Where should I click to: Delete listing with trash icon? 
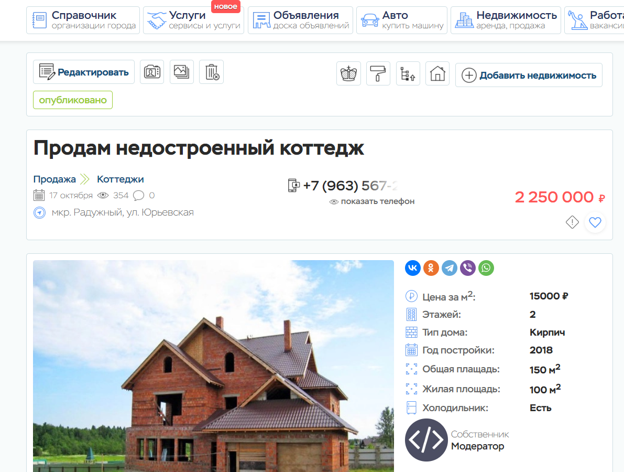pos(212,72)
